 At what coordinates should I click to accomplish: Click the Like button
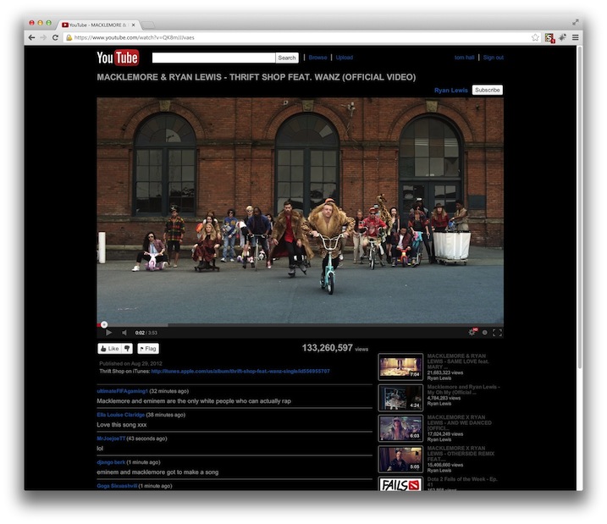tap(109, 348)
